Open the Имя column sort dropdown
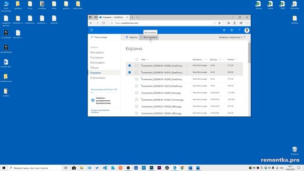This screenshot has height=171, width=304. click(148, 59)
